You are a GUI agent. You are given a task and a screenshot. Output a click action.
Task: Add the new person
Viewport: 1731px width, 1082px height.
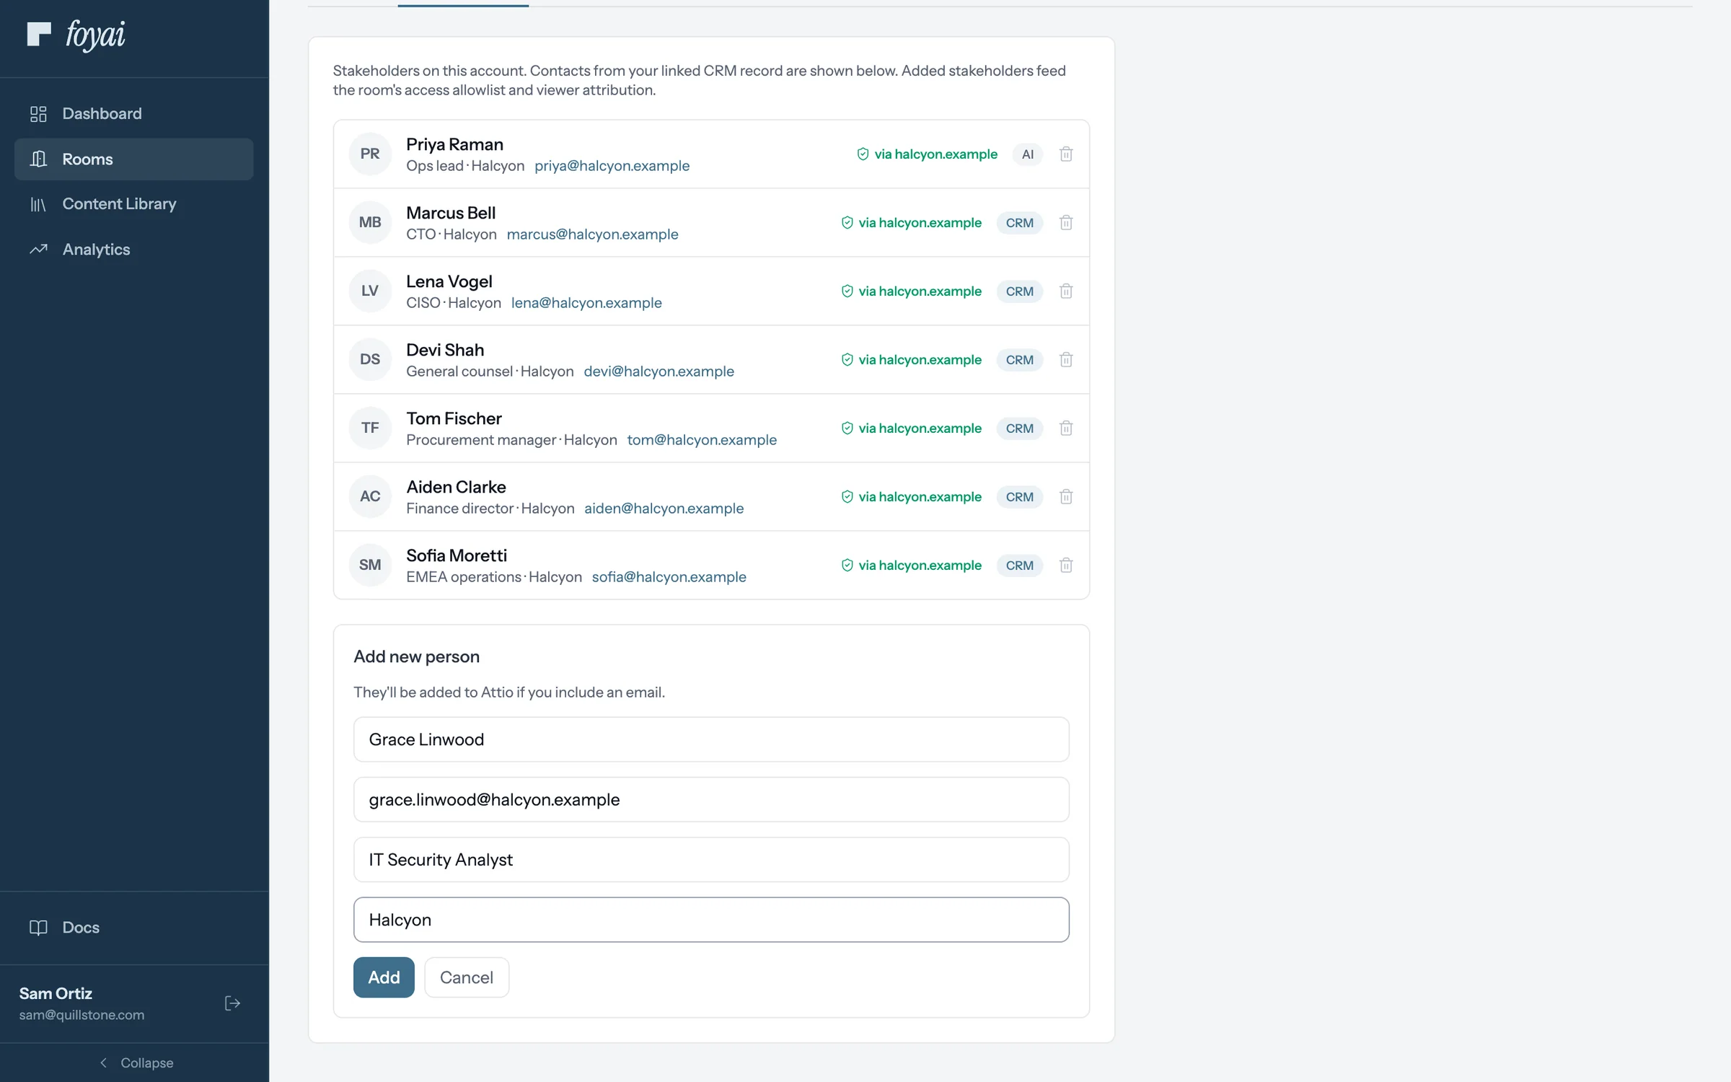click(384, 977)
